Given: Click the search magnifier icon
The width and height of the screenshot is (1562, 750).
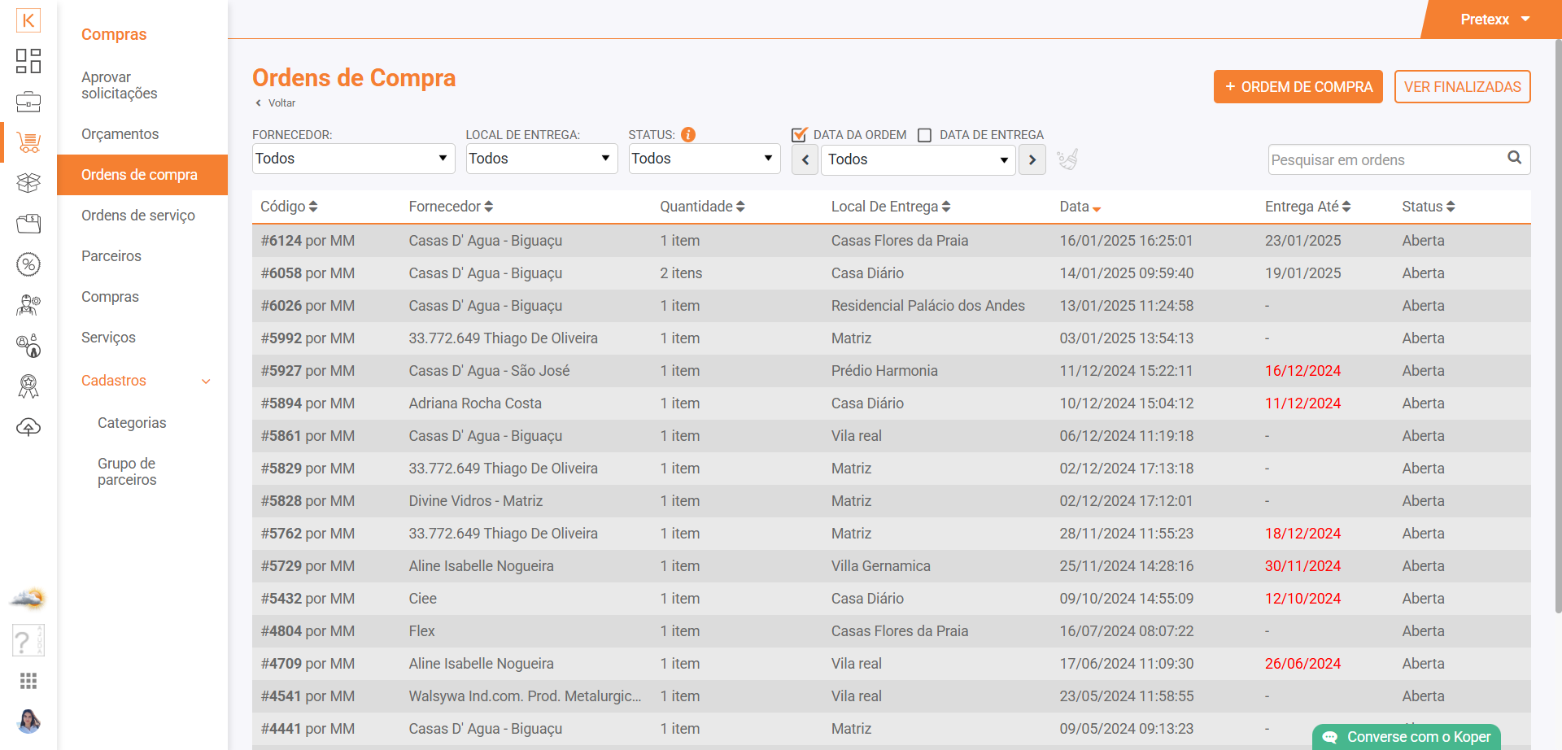Looking at the screenshot, I should pyautogui.click(x=1514, y=158).
